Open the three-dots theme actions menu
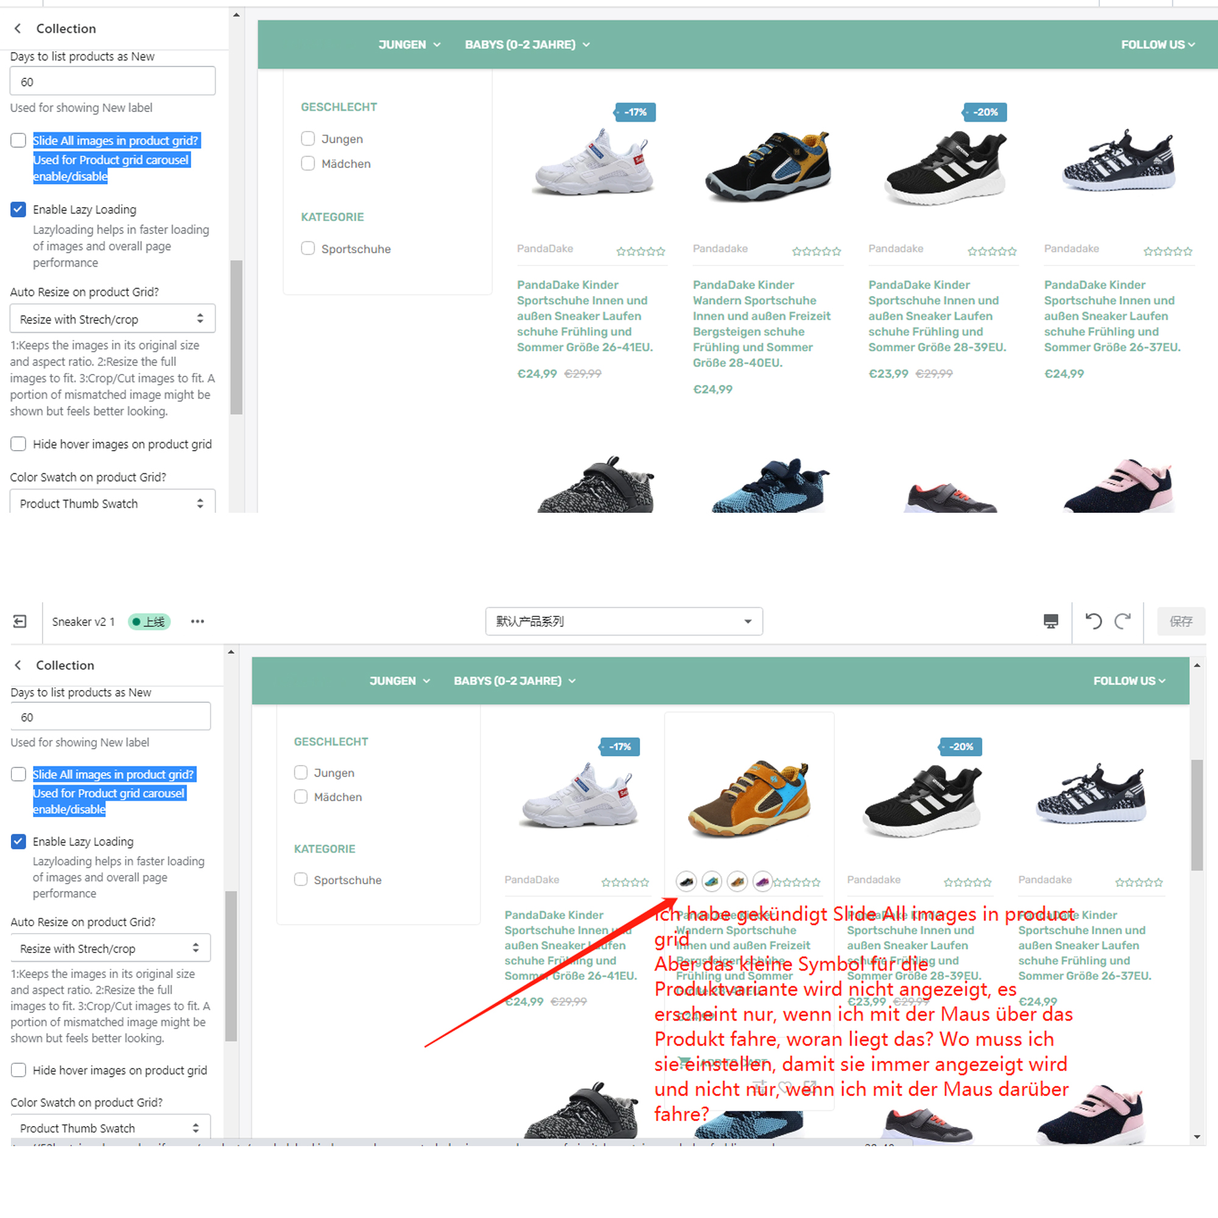The width and height of the screenshot is (1218, 1218). (197, 622)
